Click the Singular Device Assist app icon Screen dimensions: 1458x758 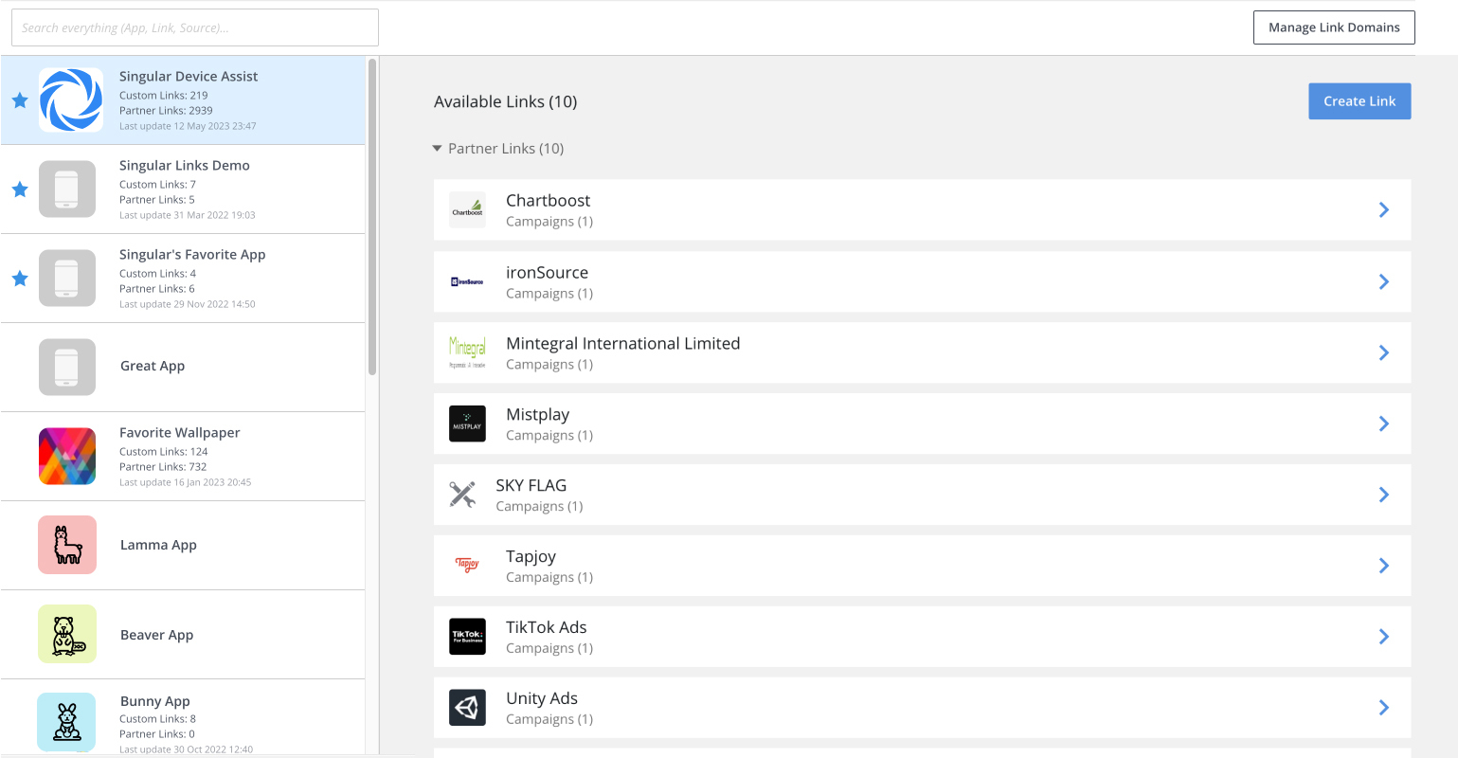71,99
